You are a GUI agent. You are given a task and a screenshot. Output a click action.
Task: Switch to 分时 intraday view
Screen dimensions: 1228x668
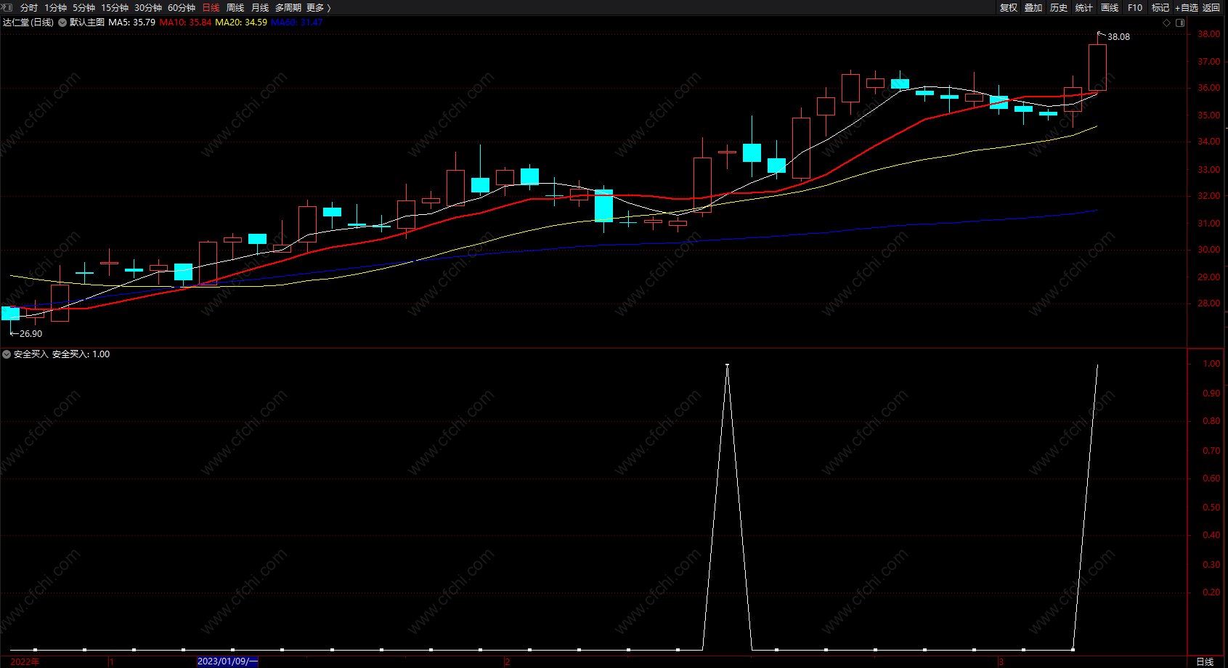click(x=29, y=7)
